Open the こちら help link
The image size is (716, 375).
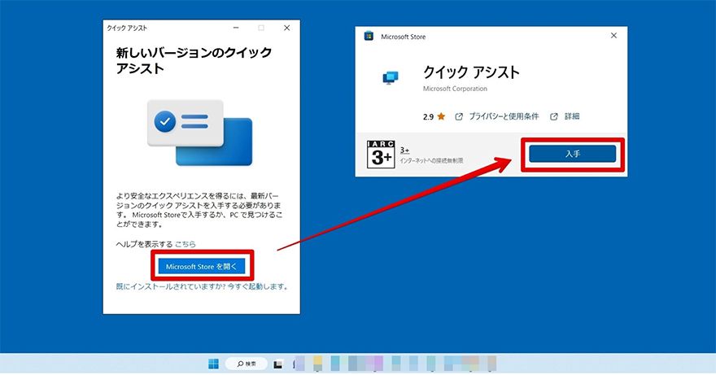click(186, 244)
